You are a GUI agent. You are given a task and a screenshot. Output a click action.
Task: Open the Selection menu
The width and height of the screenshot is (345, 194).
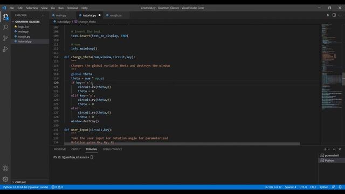point(32,8)
